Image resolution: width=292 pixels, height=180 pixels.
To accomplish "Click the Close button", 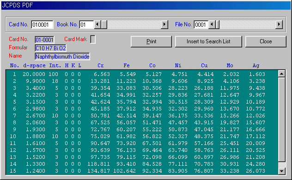I will [x=266, y=41].
